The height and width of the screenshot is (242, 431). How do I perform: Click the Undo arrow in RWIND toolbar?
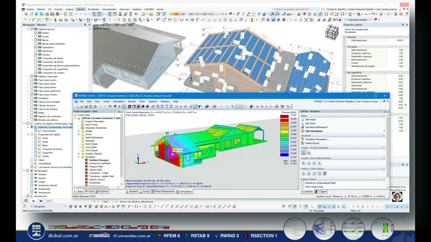[x=100, y=107]
